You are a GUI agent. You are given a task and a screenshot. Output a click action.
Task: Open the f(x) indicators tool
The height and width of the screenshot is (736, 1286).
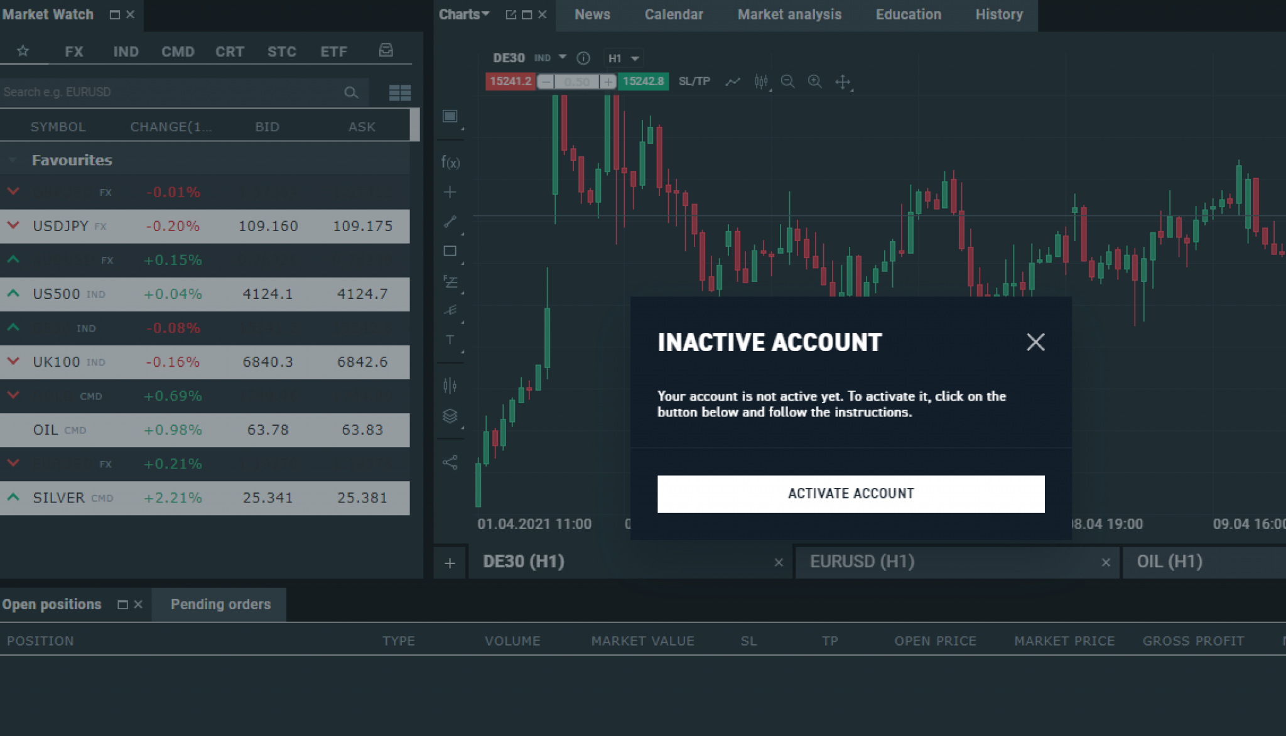click(x=450, y=162)
